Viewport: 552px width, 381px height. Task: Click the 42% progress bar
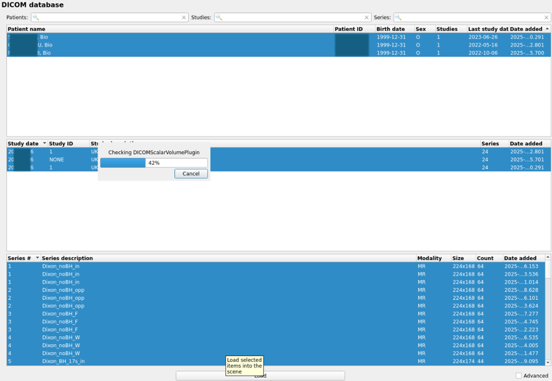[x=154, y=163]
